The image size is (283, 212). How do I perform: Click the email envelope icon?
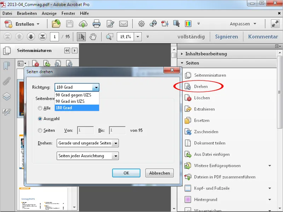123,24
